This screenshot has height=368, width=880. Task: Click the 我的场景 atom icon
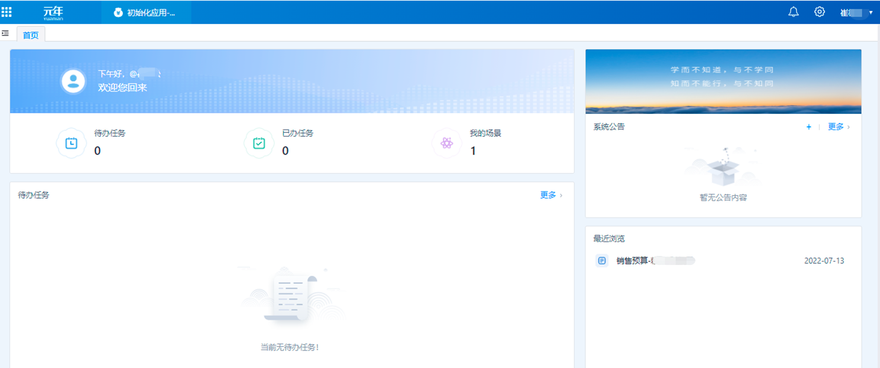click(x=447, y=143)
